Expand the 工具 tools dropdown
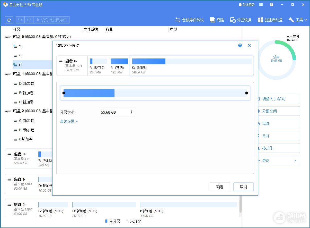The width and height of the screenshot is (310, 228). pyautogui.click(x=298, y=20)
